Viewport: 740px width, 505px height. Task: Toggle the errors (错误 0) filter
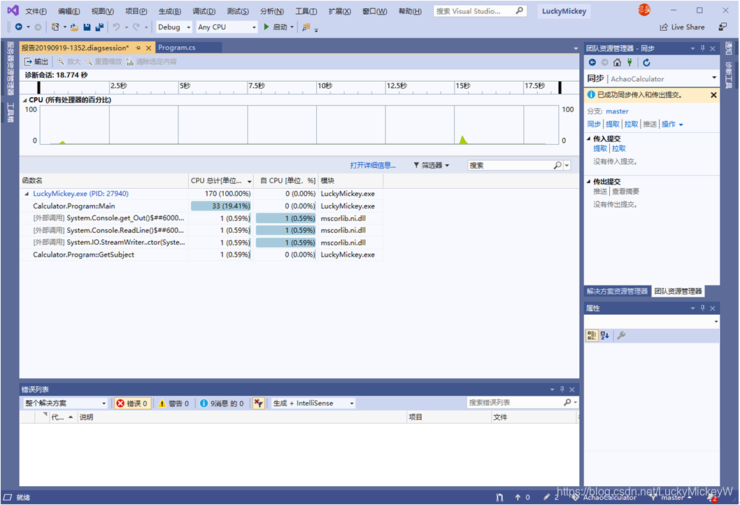pos(132,403)
